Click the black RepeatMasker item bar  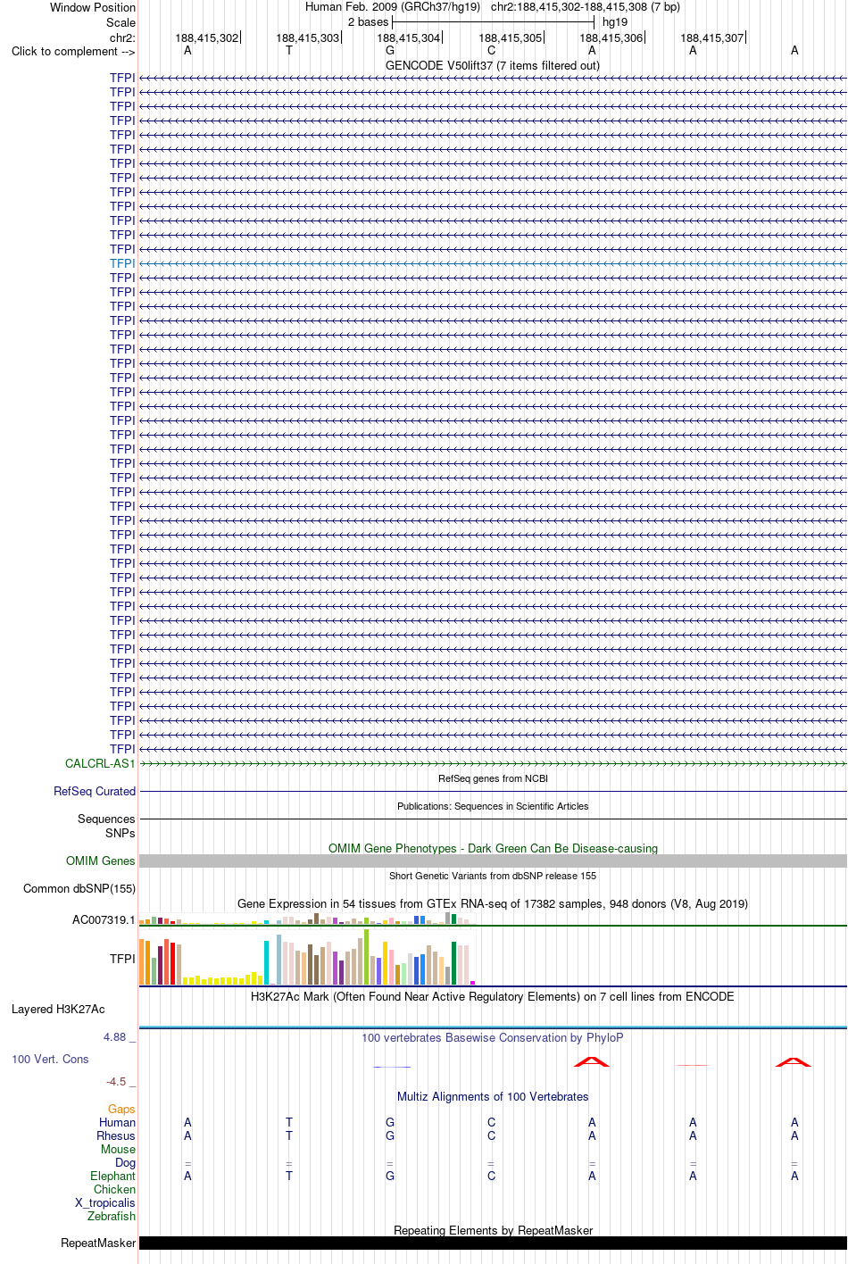tap(493, 1243)
